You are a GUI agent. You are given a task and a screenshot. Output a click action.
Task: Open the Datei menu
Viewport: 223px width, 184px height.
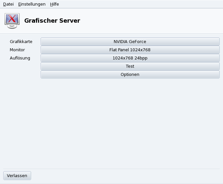click(9, 4)
